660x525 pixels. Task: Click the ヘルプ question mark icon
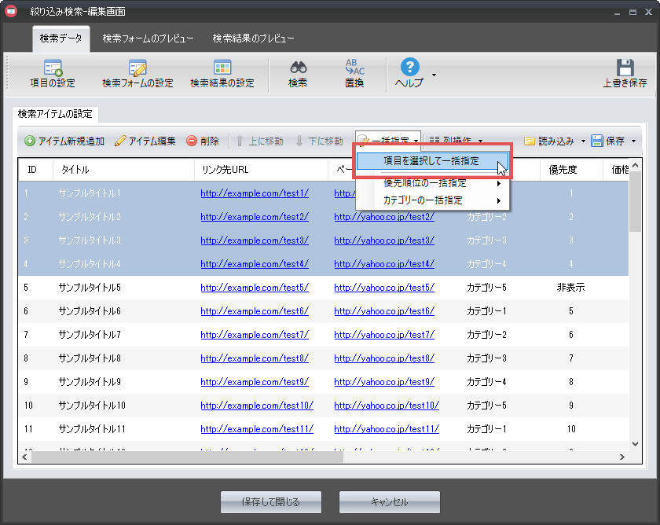coord(409,68)
